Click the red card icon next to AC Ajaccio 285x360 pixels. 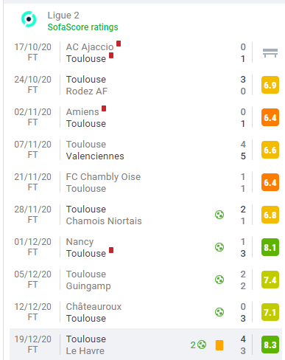point(119,44)
